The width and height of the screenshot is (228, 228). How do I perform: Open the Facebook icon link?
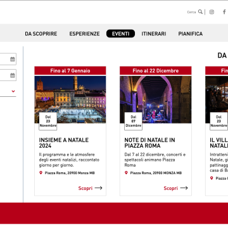pyautogui.click(x=224, y=12)
